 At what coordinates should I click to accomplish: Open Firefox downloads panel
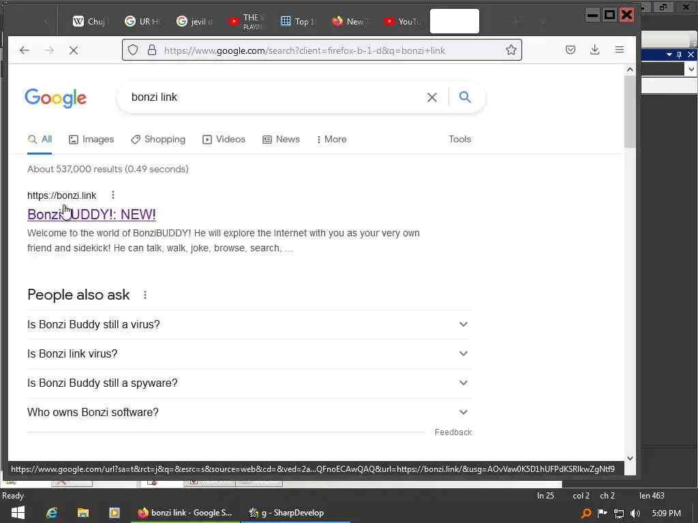594,50
